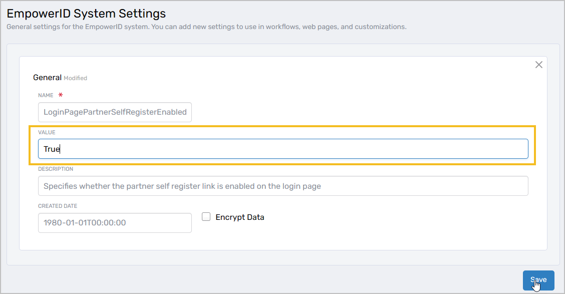Click the Save button
This screenshot has height=294, width=565.
[x=538, y=280]
